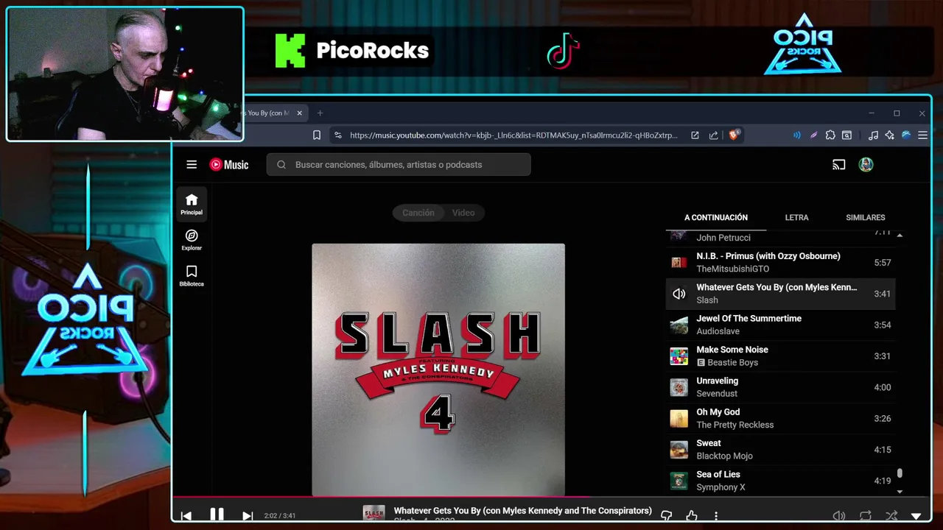Select the A CONTINUACIÓN tab
The image size is (943, 530).
716,218
